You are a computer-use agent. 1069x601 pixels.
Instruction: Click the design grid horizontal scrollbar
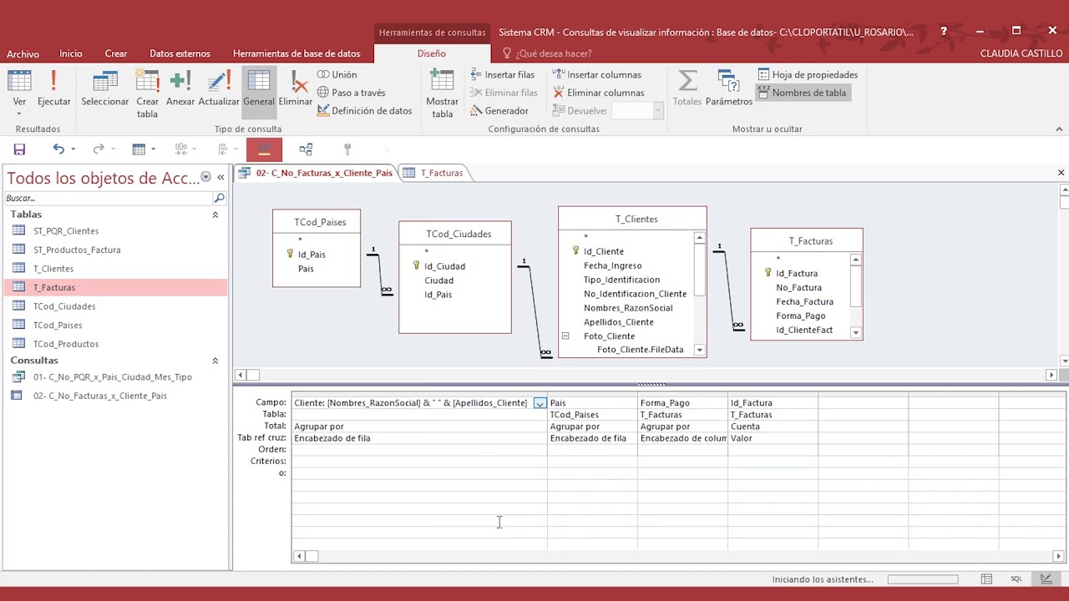[x=678, y=556]
